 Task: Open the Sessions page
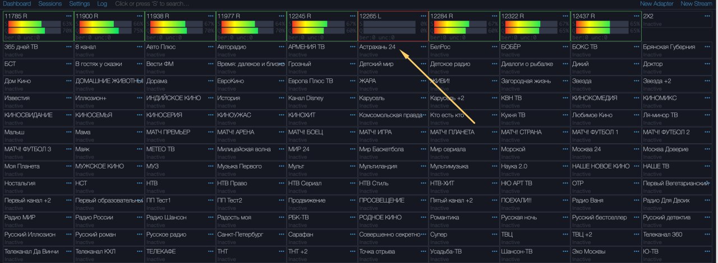coord(50,3)
